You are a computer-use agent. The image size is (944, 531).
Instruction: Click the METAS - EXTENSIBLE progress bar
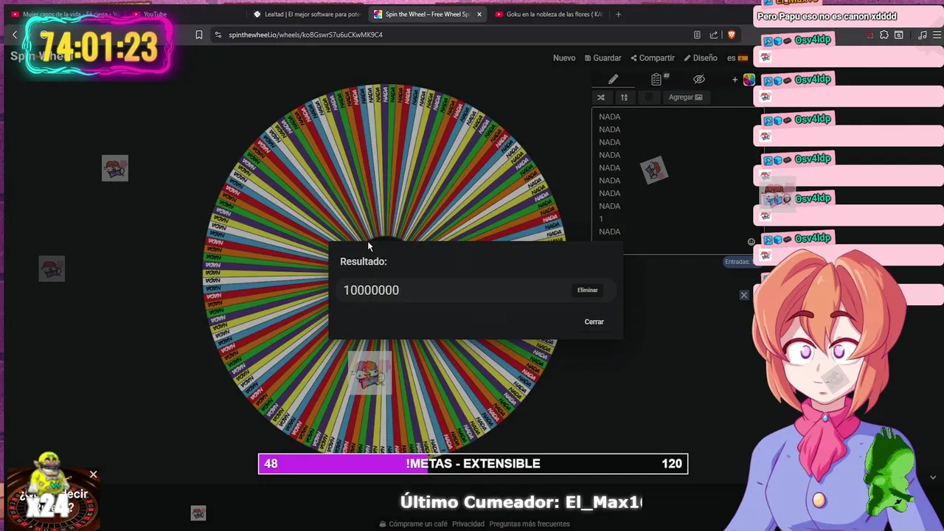click(x=473, y=463)
